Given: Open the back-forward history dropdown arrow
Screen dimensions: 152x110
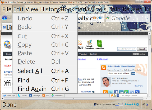Looking at the screenshot, I should coord(12,18).
